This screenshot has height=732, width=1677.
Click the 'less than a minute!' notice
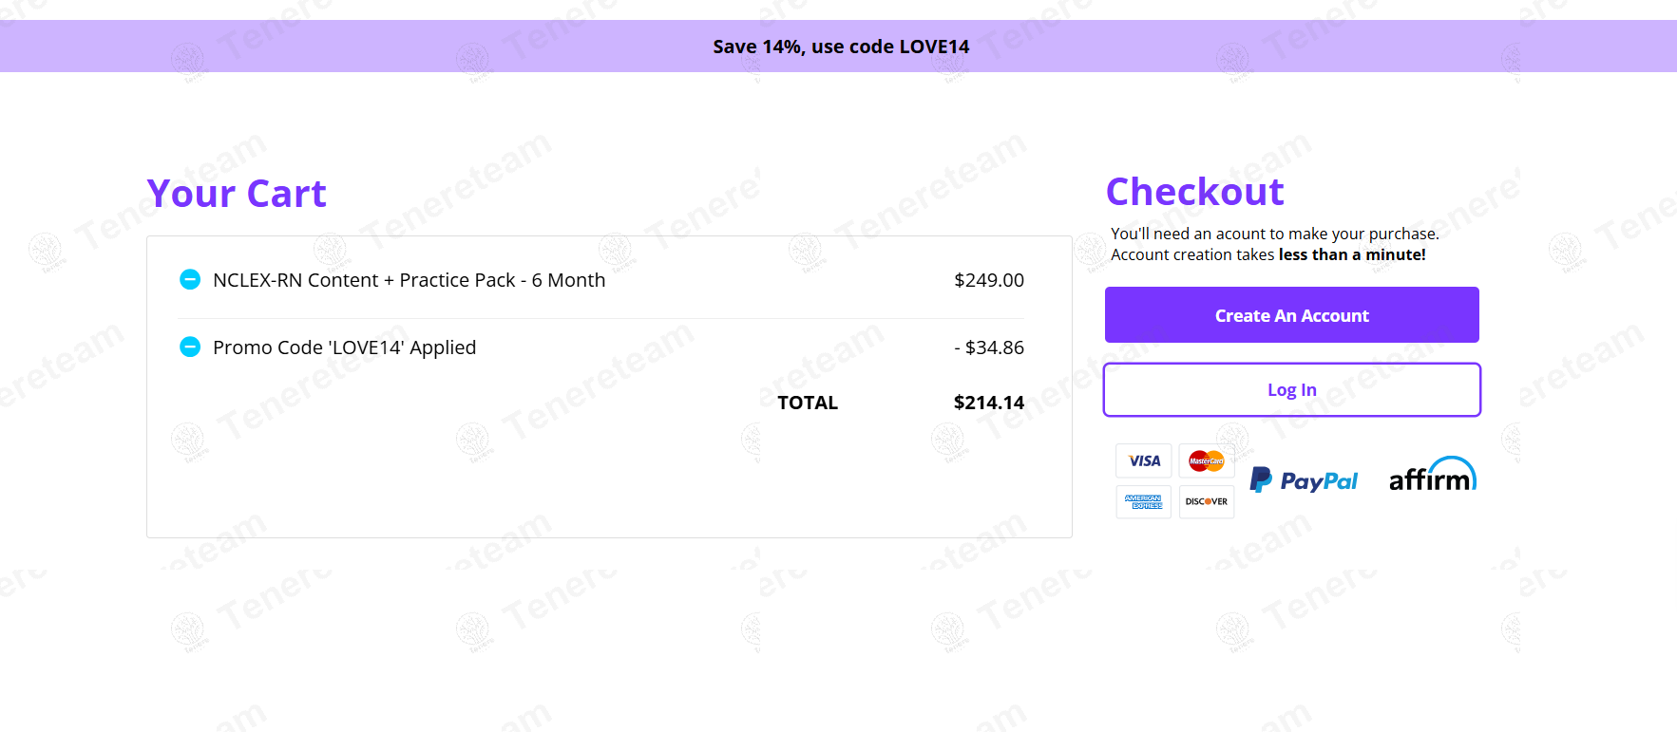[x=1352, y=254]
